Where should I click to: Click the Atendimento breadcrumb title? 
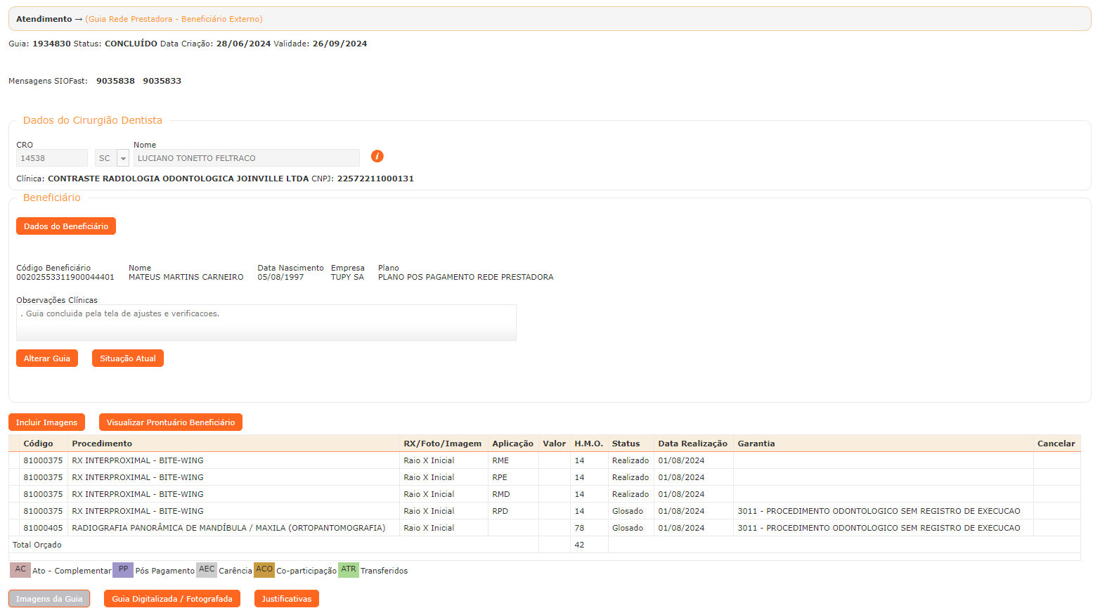pyautogui.click(x=44, y=19)
